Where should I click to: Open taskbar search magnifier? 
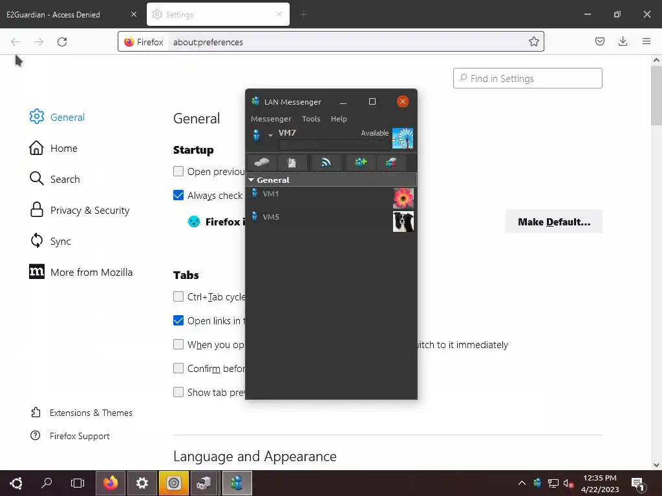47,483
